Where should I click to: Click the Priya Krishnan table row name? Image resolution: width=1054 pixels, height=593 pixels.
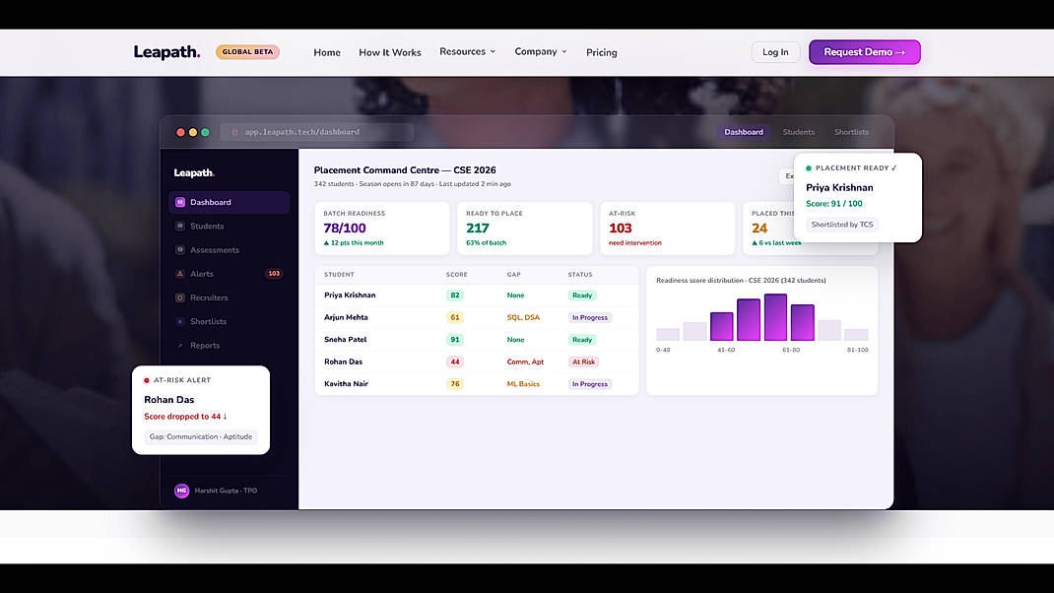(x=350, y=296)
